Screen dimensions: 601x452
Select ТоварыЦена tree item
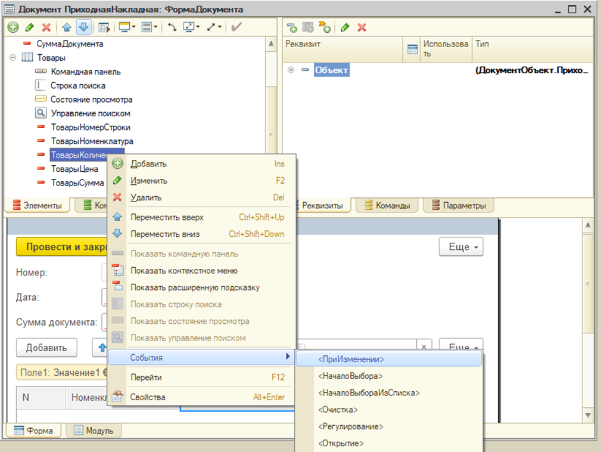(x=74, y=169)
